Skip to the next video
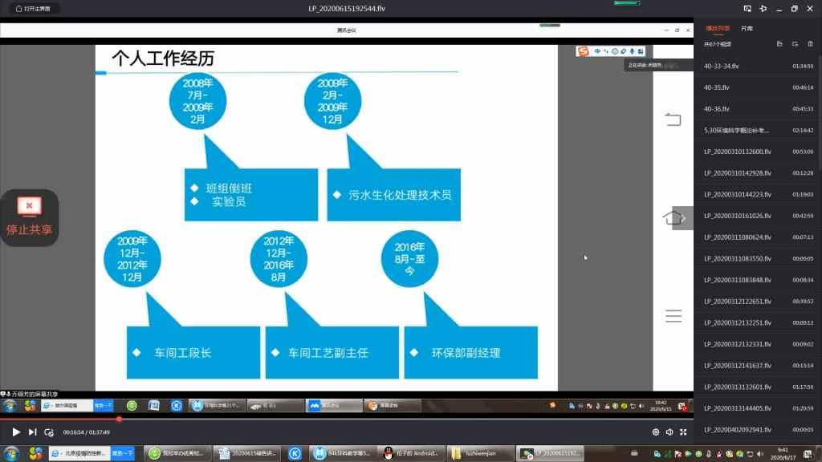 pyautogui.click(x=33, y=432)
